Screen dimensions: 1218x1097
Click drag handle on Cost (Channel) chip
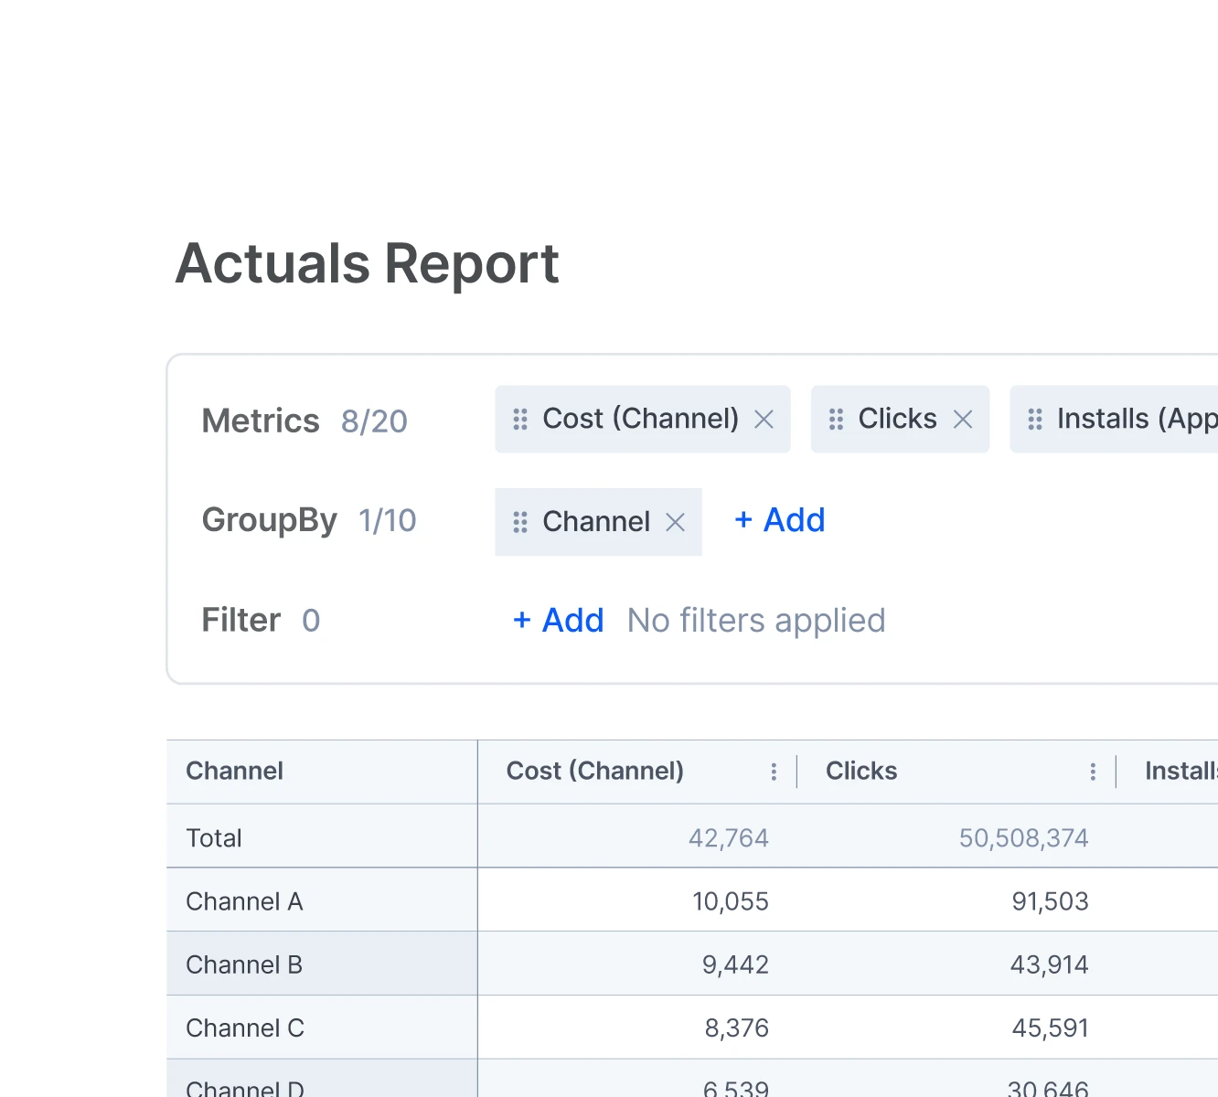520,420
